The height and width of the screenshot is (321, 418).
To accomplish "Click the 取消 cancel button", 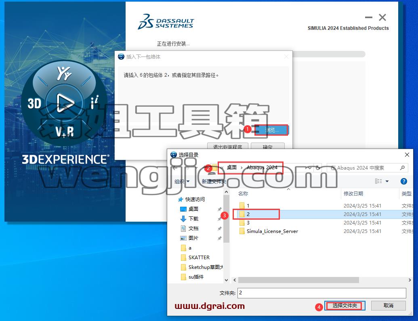I will coord(388,306).
